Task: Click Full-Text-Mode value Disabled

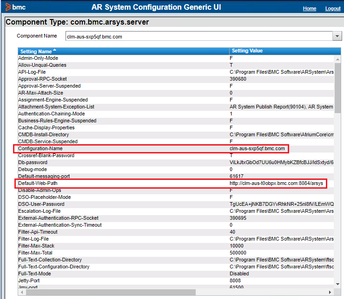Action: click(x=239, y=274)
